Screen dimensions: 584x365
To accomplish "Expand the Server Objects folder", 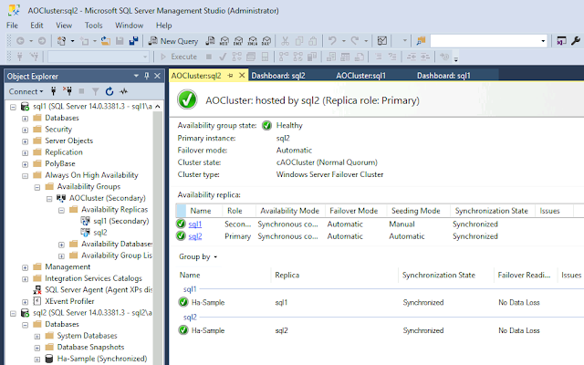I will [25, 141].
